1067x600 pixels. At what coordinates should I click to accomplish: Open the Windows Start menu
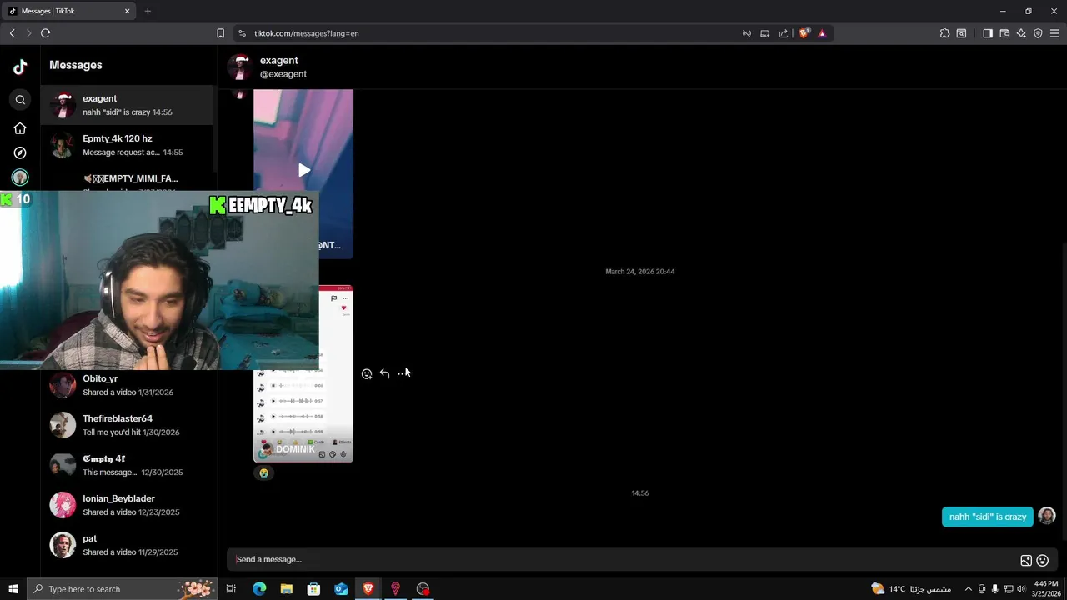[x=13, y=589]
